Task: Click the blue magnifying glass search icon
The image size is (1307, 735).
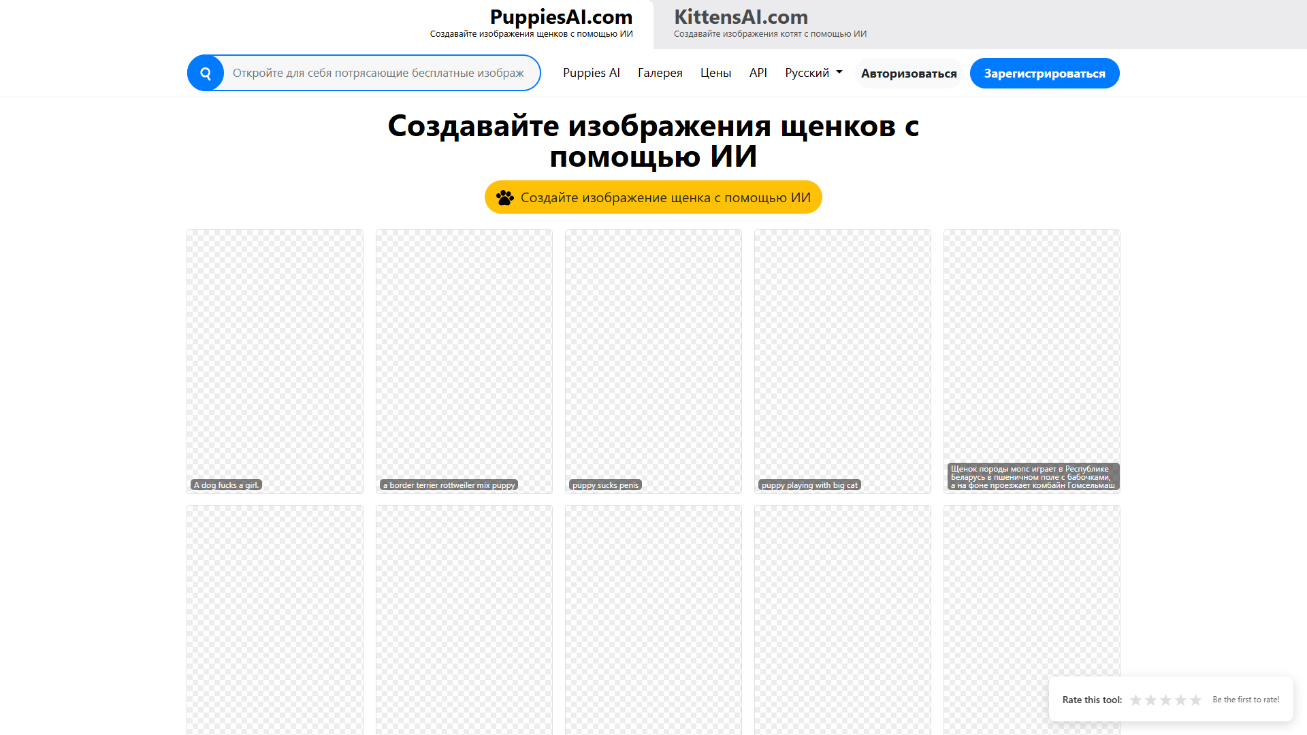Action: point(206,73)
